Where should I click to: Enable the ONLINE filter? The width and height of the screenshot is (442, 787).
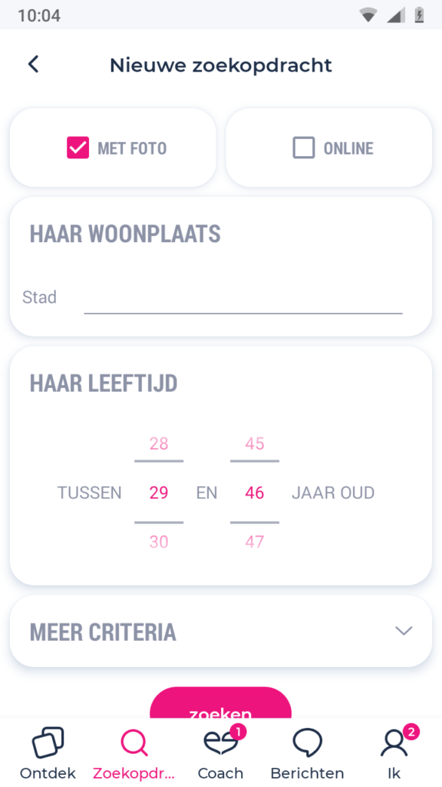click(305, 148)
